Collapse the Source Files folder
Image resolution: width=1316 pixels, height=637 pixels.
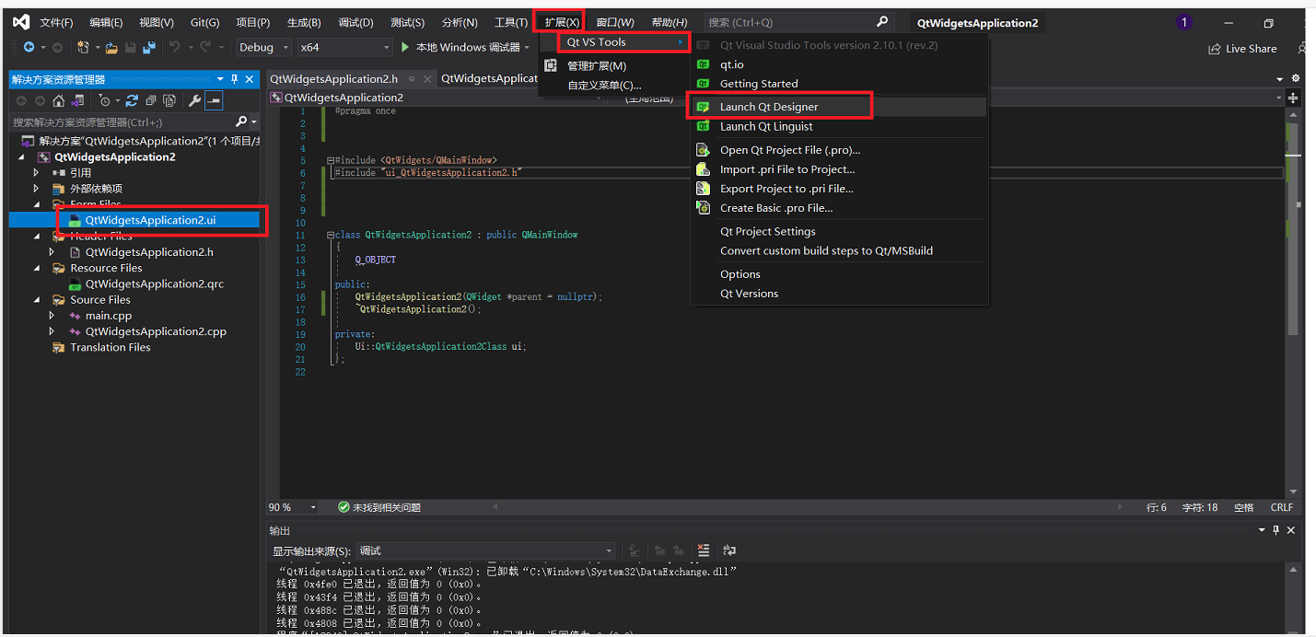point(37,300)
